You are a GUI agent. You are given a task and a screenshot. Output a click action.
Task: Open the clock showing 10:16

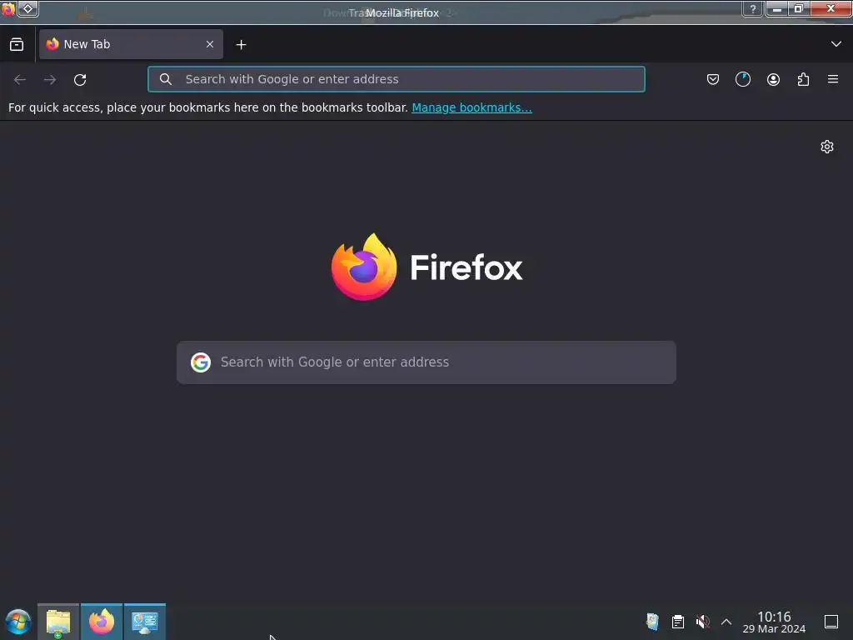pyautogui.click(x=774, y=622)
